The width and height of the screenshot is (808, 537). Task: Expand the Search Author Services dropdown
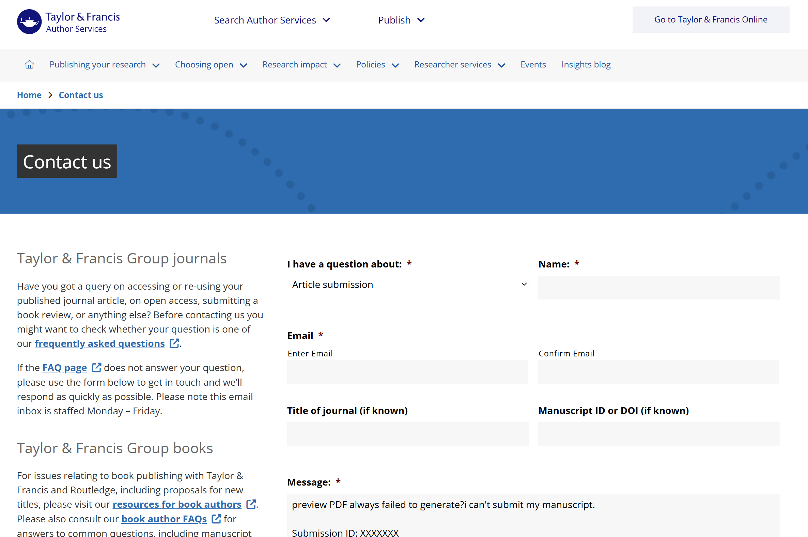point(271,20)
